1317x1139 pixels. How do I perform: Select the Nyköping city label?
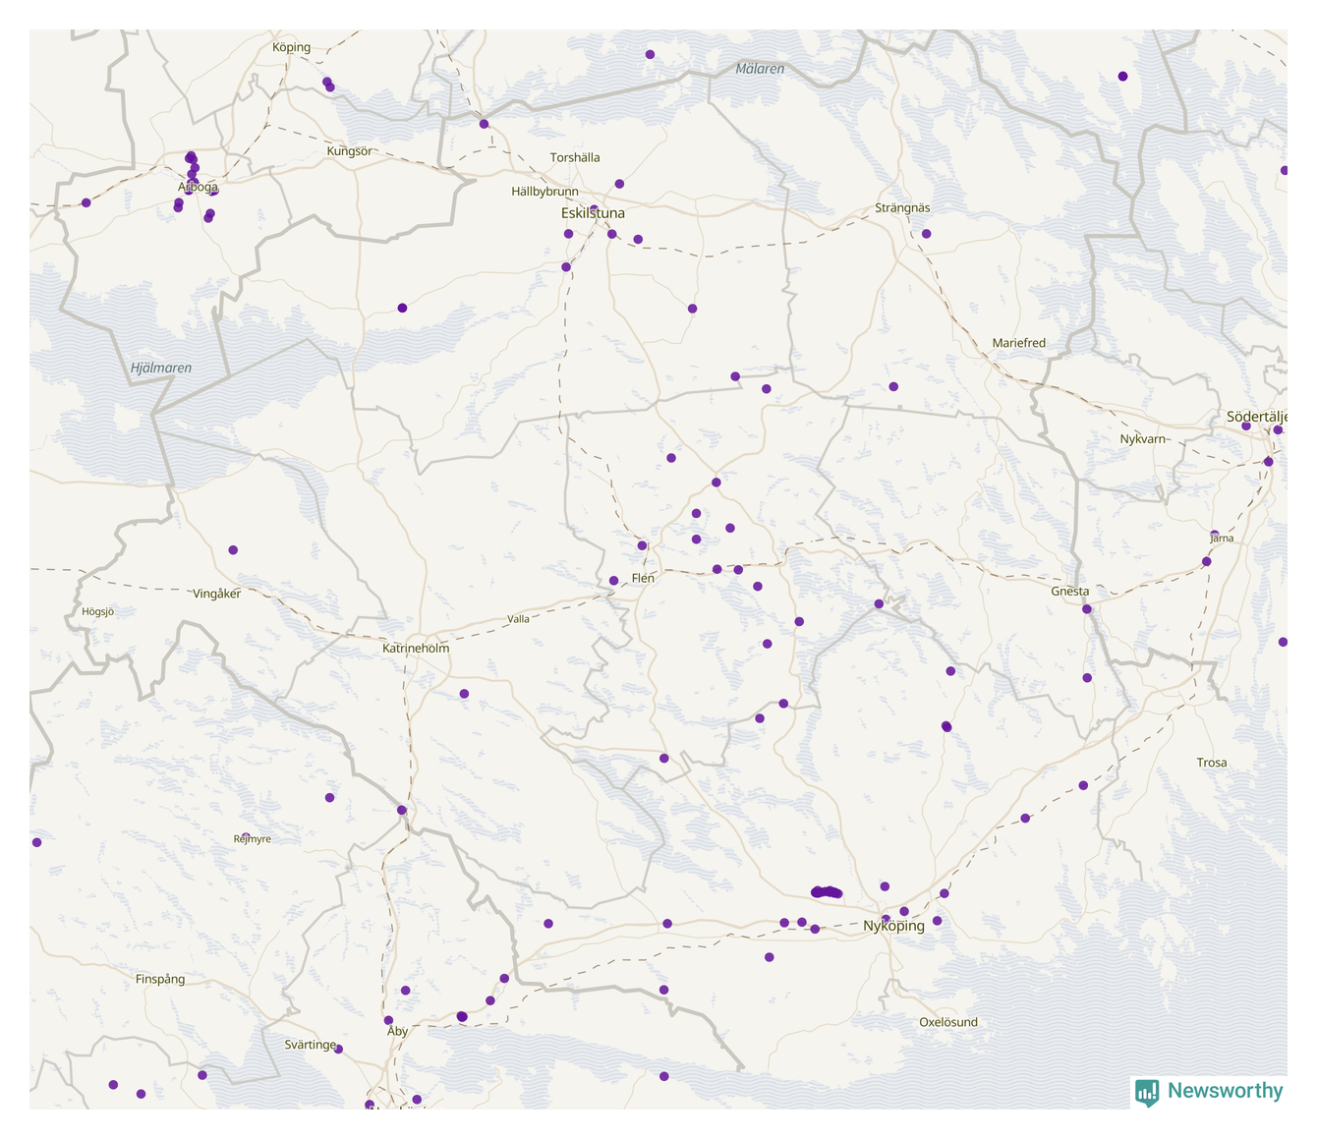click(x=893, y=926)
